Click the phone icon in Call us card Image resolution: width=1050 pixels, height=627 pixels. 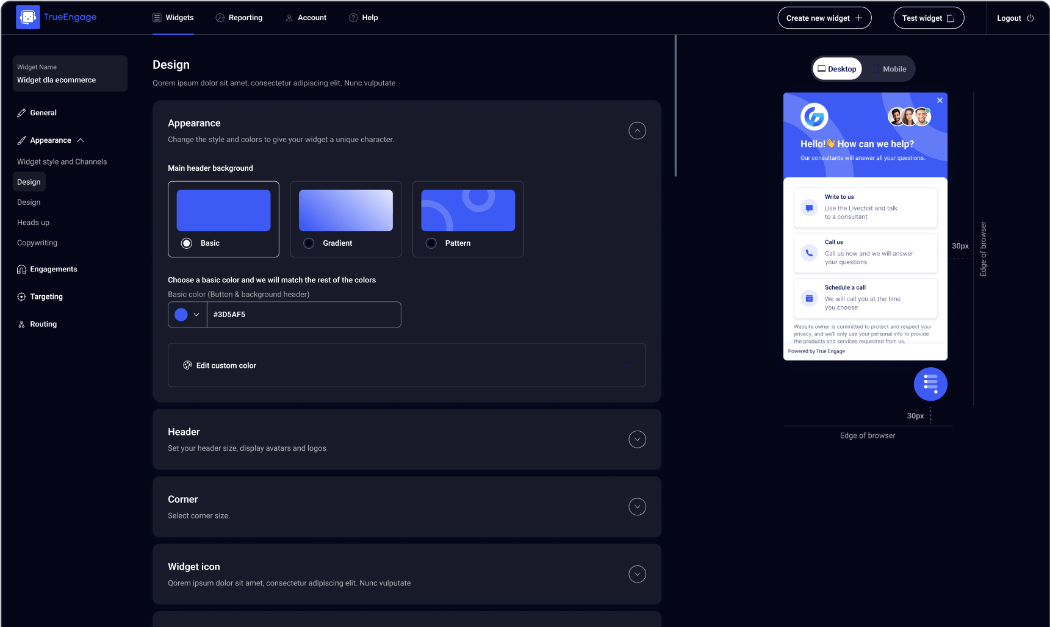pos(809,253)
